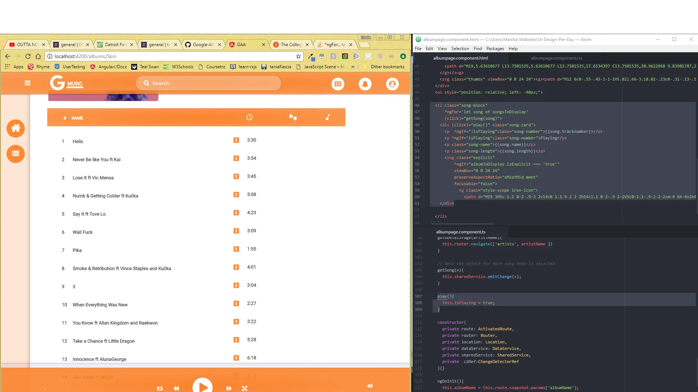Viewport: 698px width, 392px height.
Task: Switch to albumpage.component.css tab
Action: (557, 58)
